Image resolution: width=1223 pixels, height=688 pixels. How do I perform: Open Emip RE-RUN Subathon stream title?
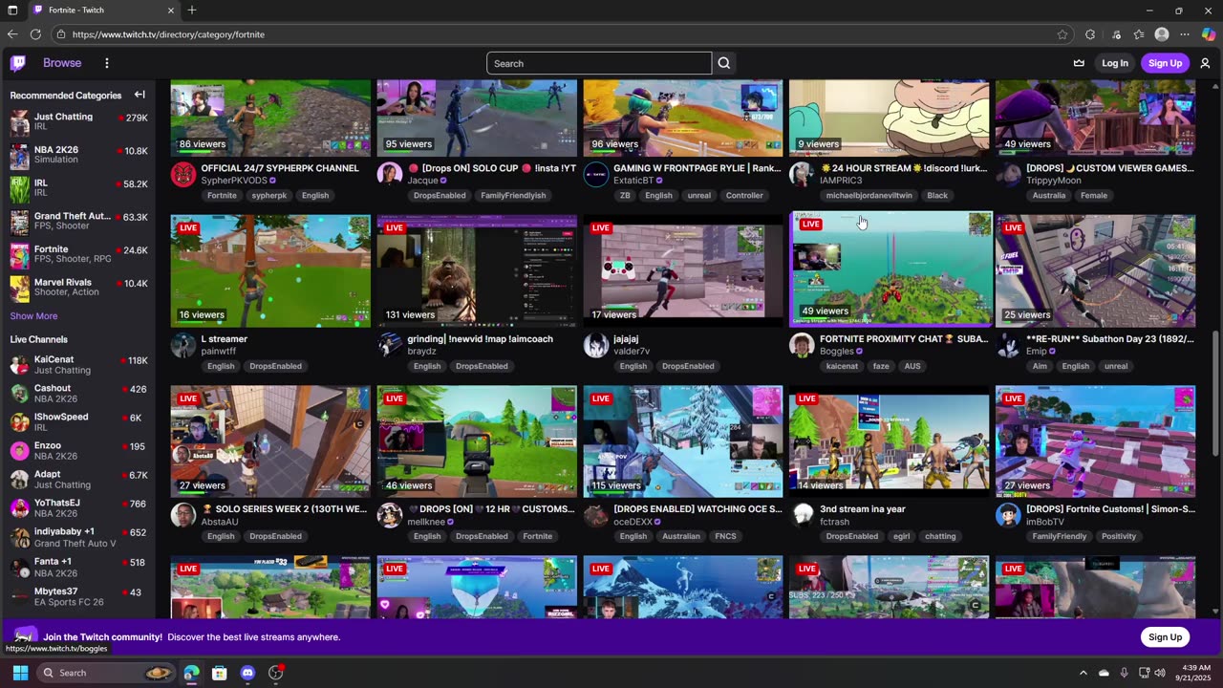(1110, 339)
